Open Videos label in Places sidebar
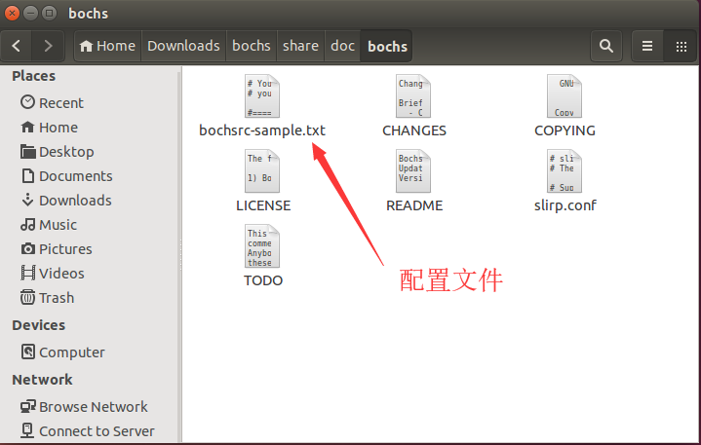701x445 pixels. click(x=61, y=274)
